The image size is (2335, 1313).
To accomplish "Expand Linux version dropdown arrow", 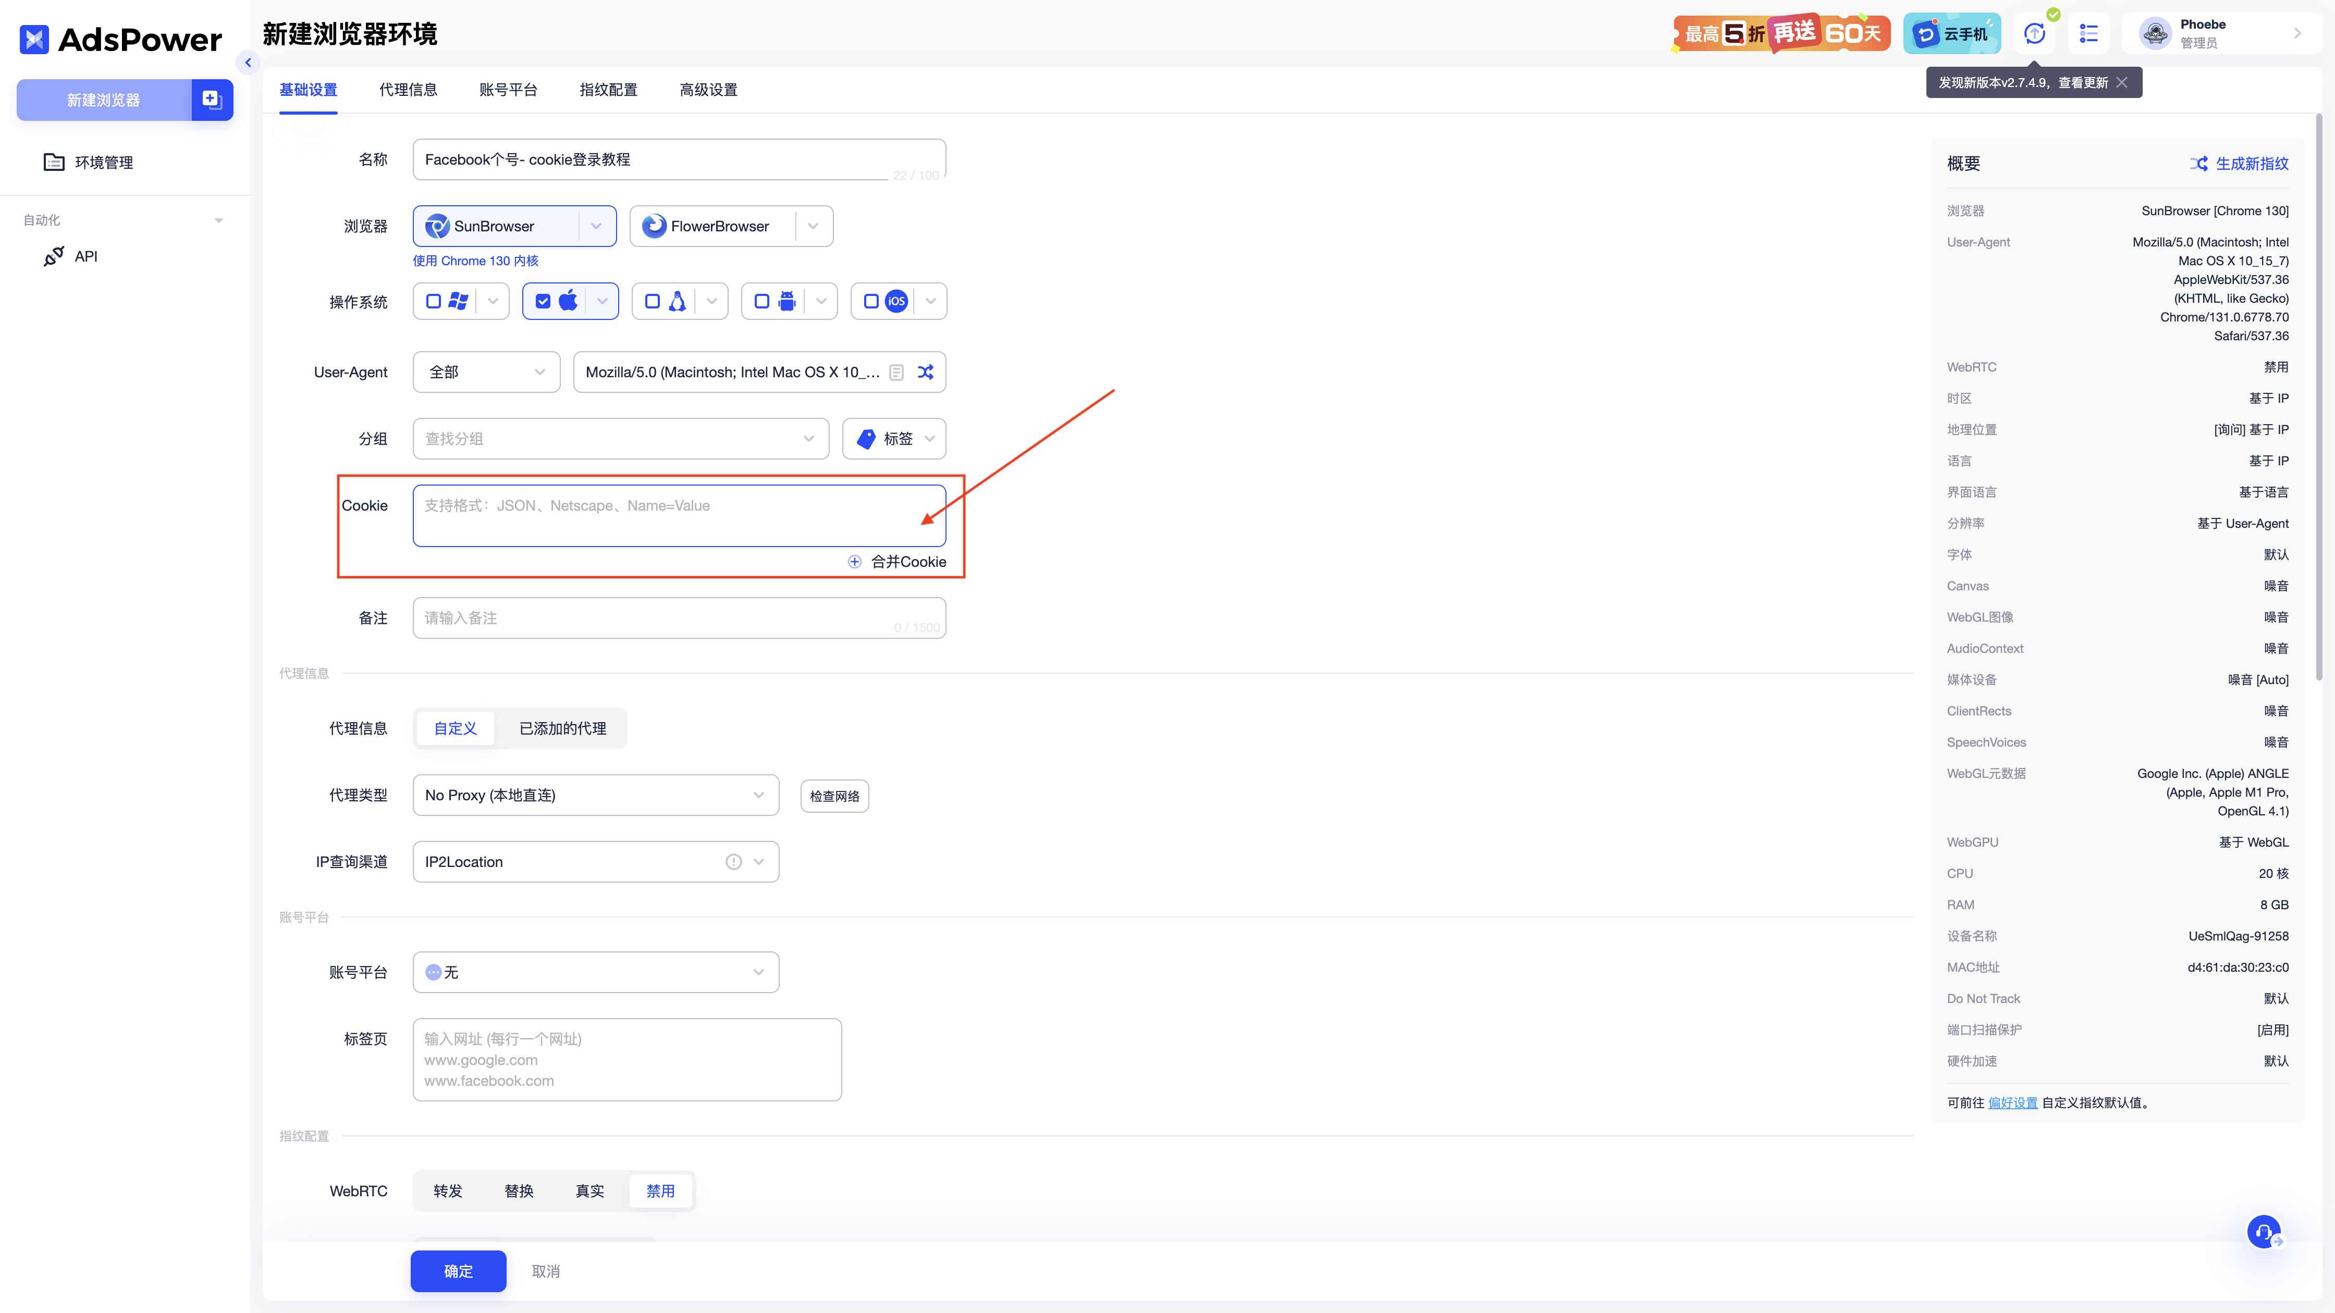I will (711, 302).
